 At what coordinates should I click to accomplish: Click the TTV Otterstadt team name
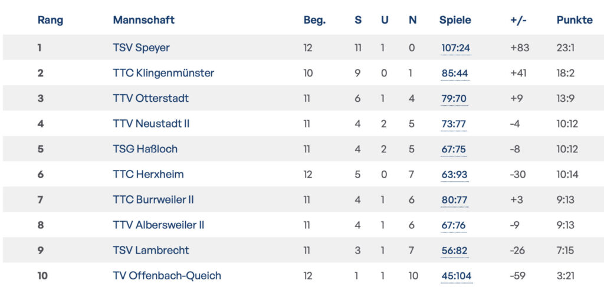tap(150, 98)
